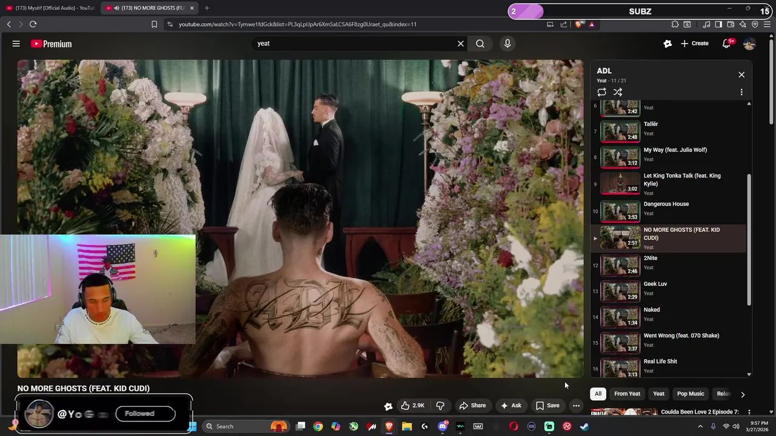The width and height of the screenshot is (776, 436).
Task: Open the Brave main menu
Action: [767, 24]
